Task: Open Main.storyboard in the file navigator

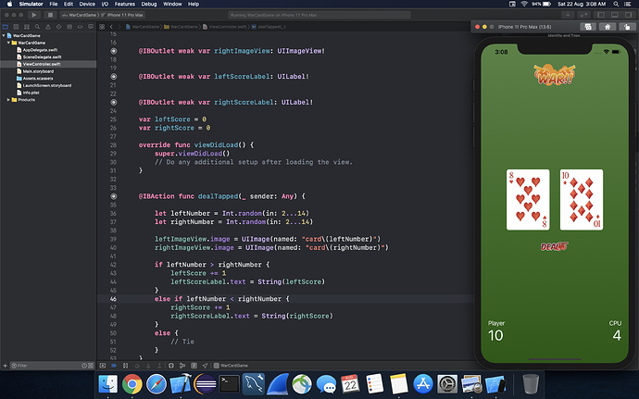Action: (36, 71)
